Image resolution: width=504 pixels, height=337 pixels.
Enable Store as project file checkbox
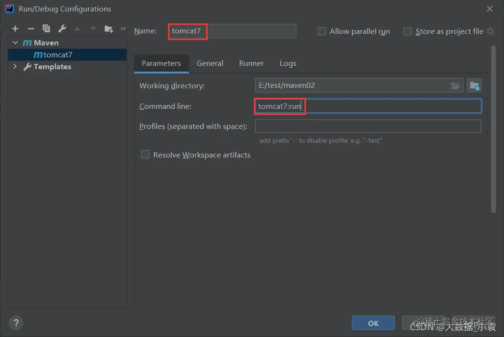(408, 31)
